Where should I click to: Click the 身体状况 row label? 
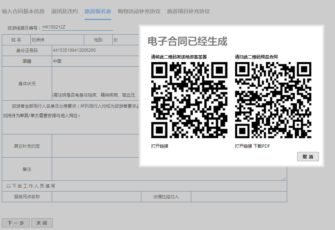pyautogui.click(x=27, y=83)
